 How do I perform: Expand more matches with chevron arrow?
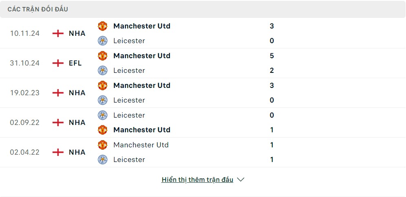click(241, 179)
